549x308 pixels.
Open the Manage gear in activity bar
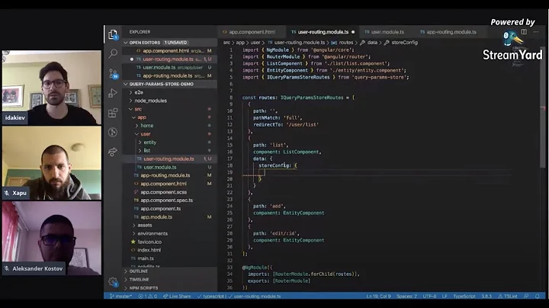click(113, 281)
